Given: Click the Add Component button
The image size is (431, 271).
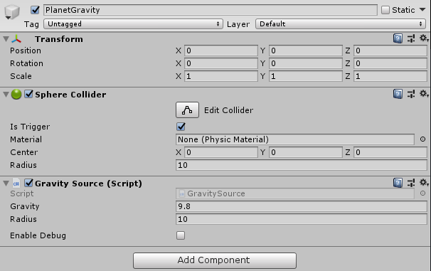Looking at the screenshot, I should [x=215, y=260].
